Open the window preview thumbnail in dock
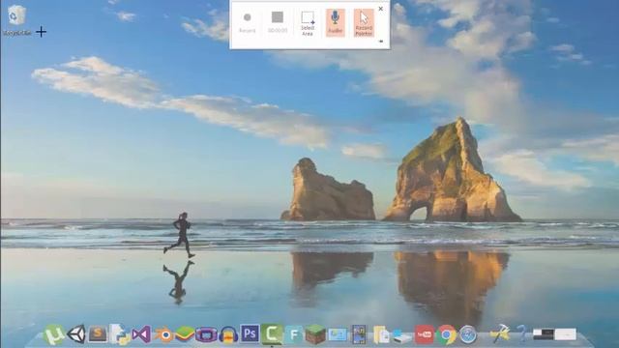 tap(554, 334)
